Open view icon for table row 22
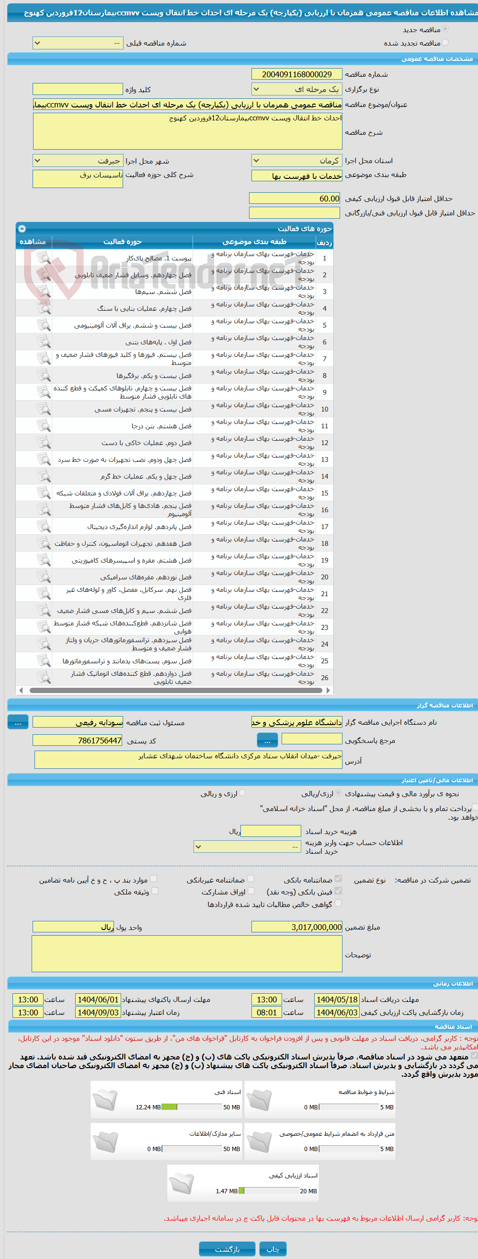The width and height of the screenshot is (478, 1259). tap(44, 610)
